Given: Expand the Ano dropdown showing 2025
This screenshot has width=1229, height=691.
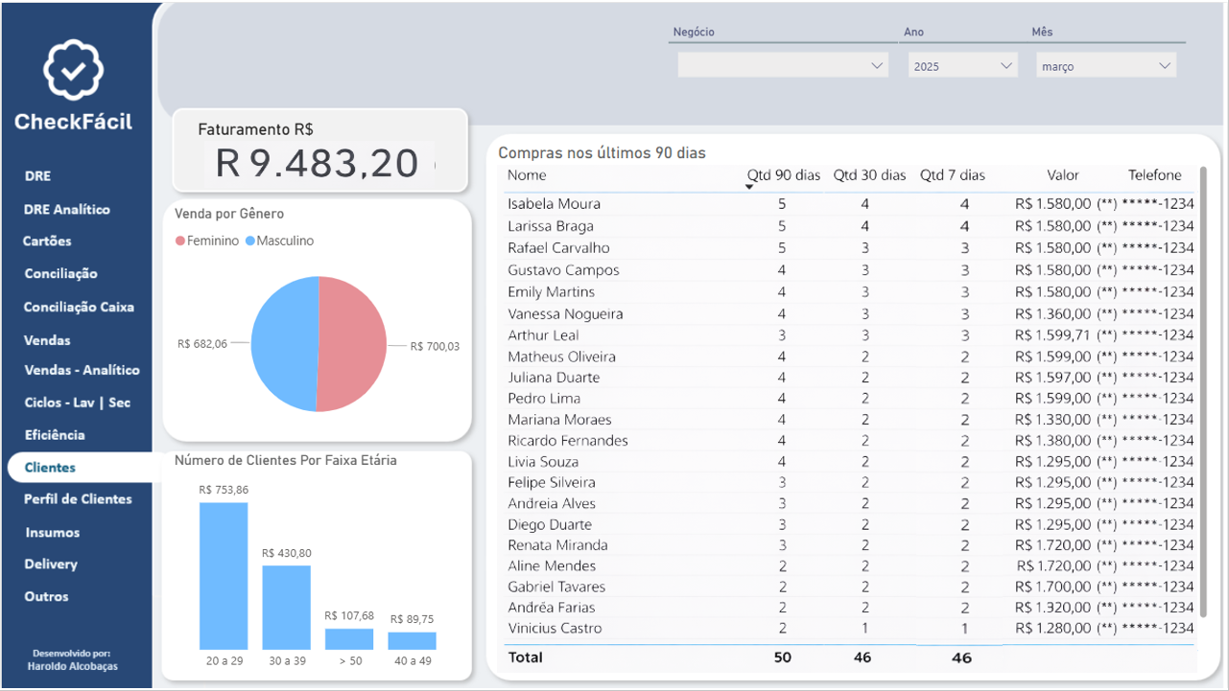Looking at the screenshot, I should 962,66.
